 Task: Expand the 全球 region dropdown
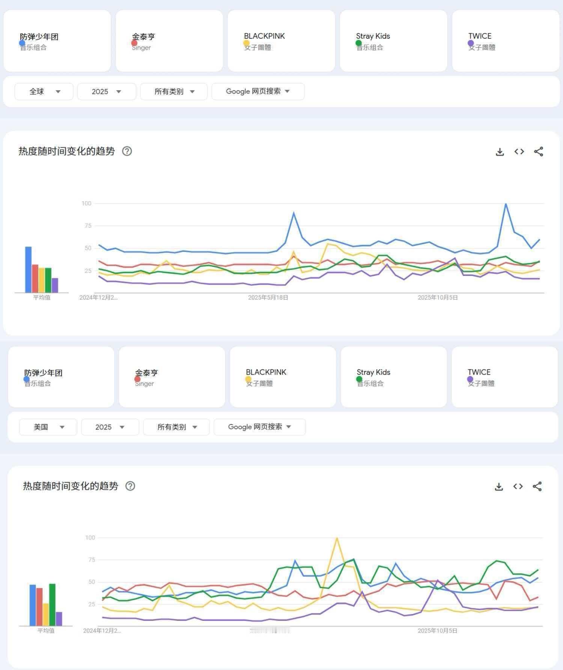(x=44, y=92)
